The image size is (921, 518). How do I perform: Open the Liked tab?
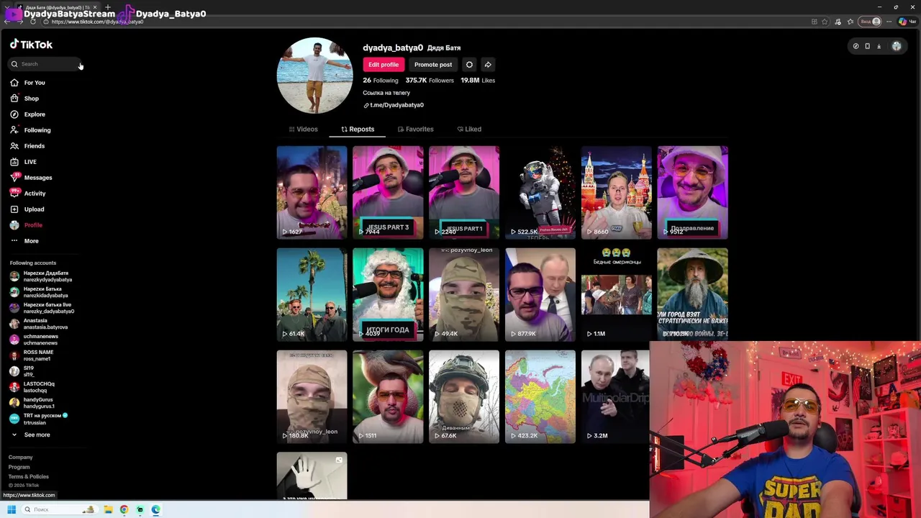tap(469, 129)
